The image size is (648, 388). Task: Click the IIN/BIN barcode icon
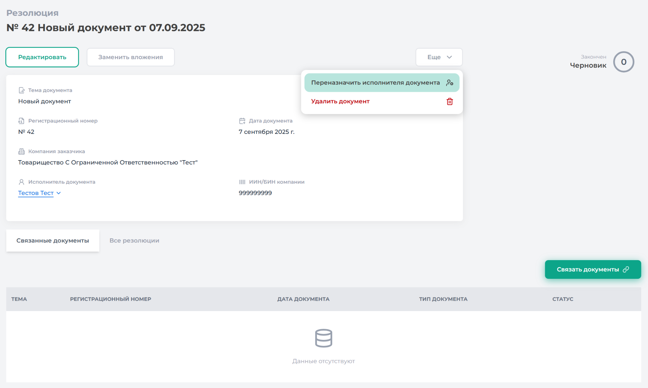(242, 182)
